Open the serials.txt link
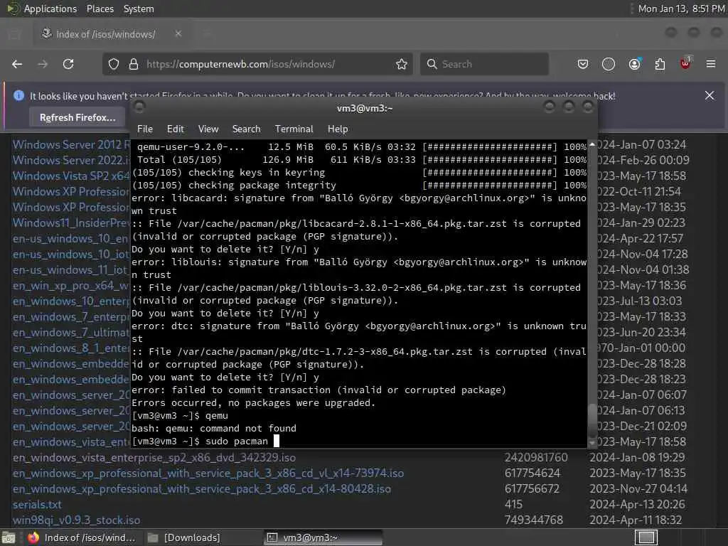 coord(37,505)
